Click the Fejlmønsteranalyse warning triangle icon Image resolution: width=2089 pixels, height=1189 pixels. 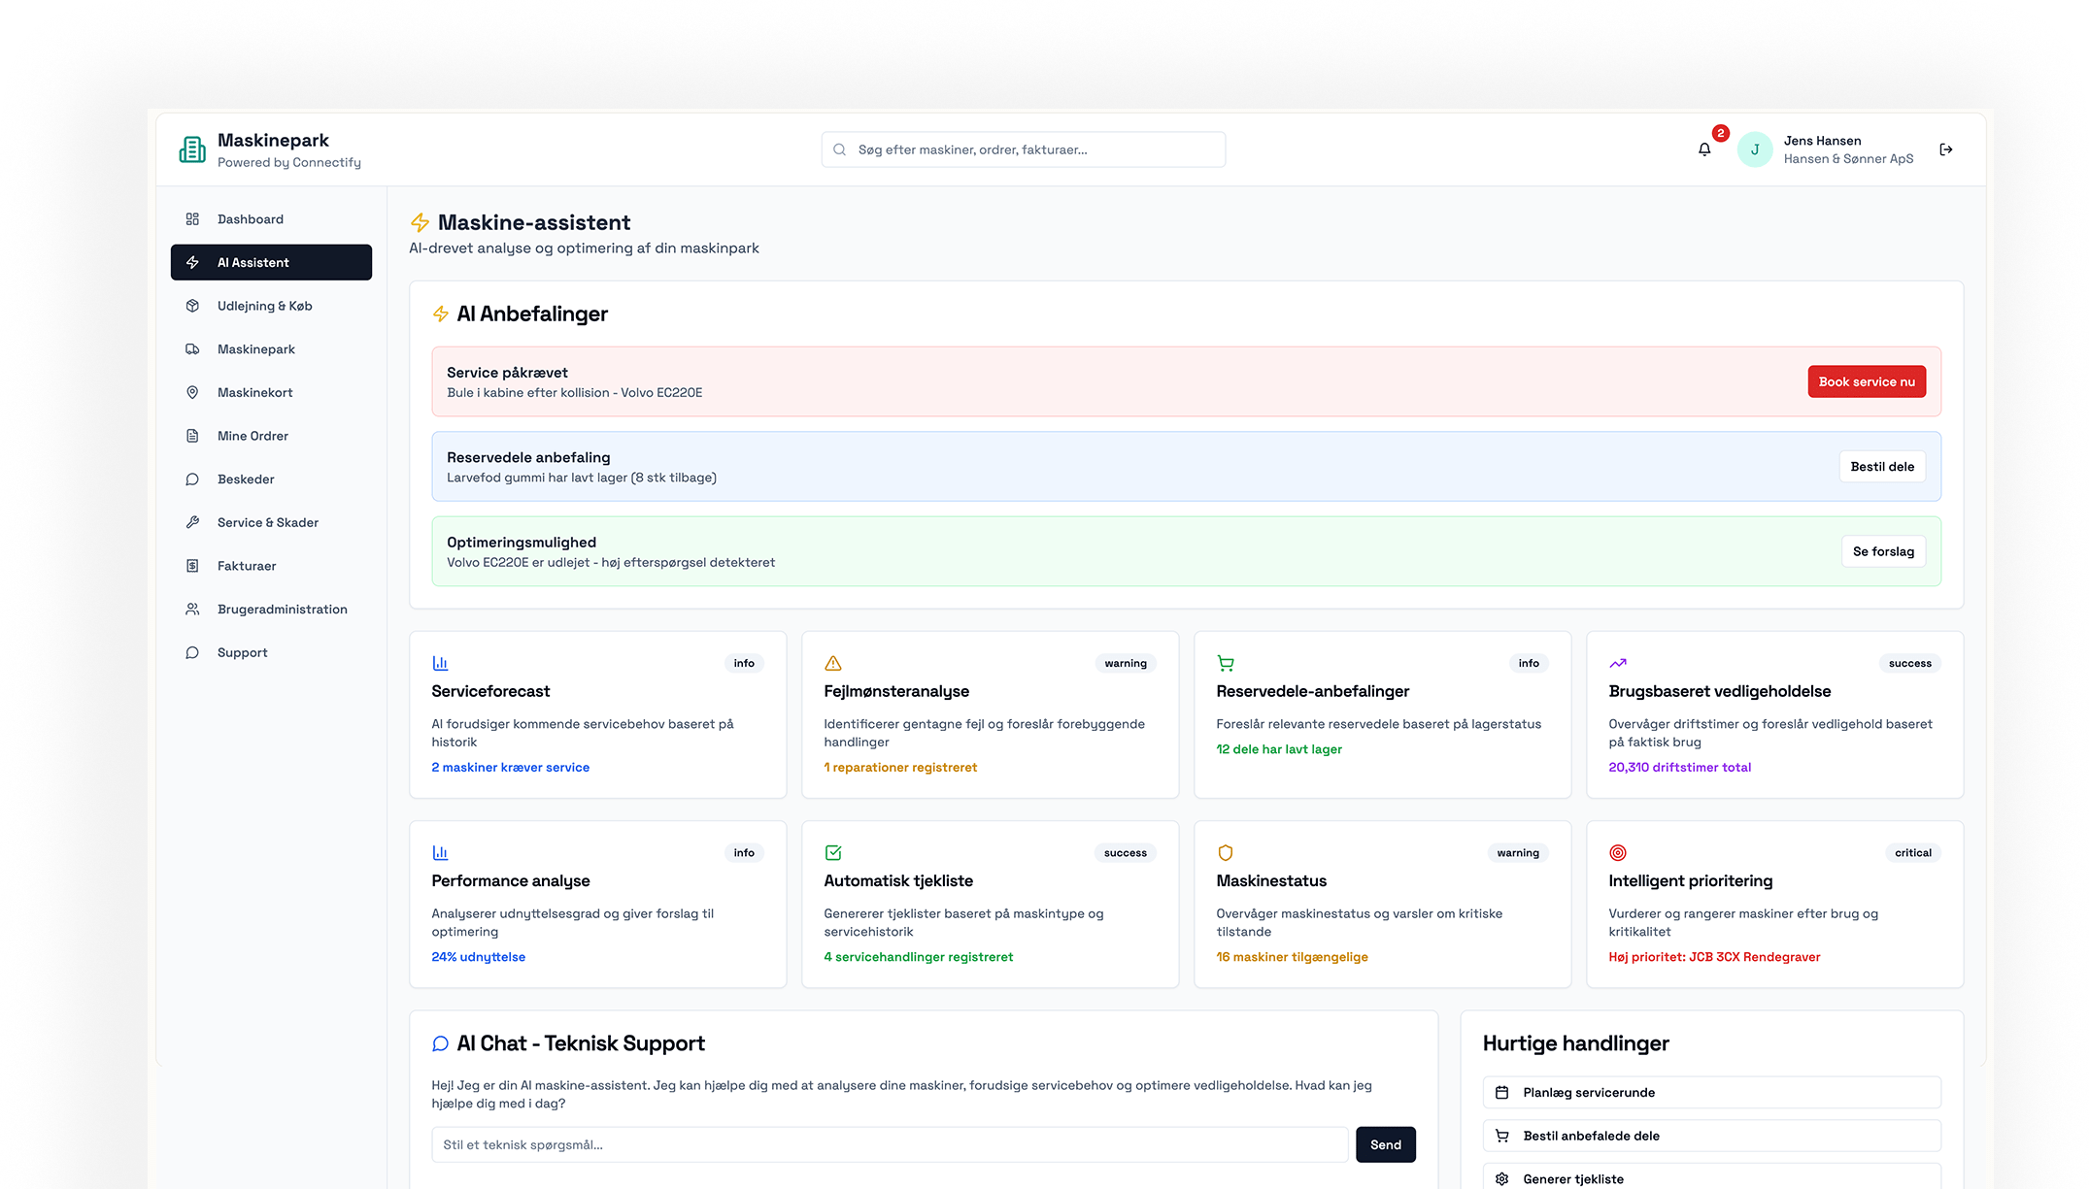coord(832,663)
